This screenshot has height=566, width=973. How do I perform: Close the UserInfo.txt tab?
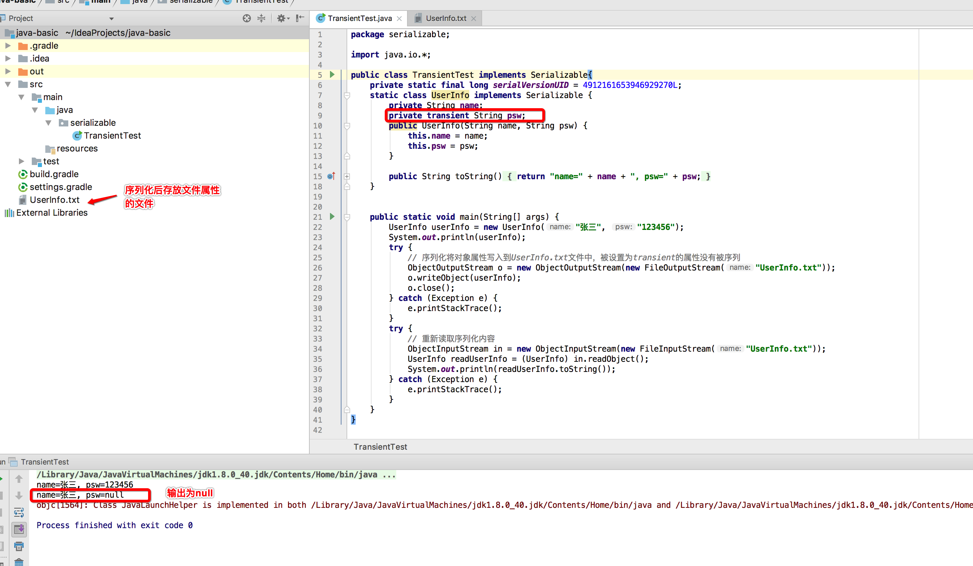point(474,19)
